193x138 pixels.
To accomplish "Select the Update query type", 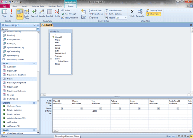I will click(x=42, y=13).
